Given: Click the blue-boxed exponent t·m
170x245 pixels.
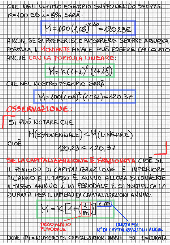Looking at the screenshot, I should tap(104, 204).
